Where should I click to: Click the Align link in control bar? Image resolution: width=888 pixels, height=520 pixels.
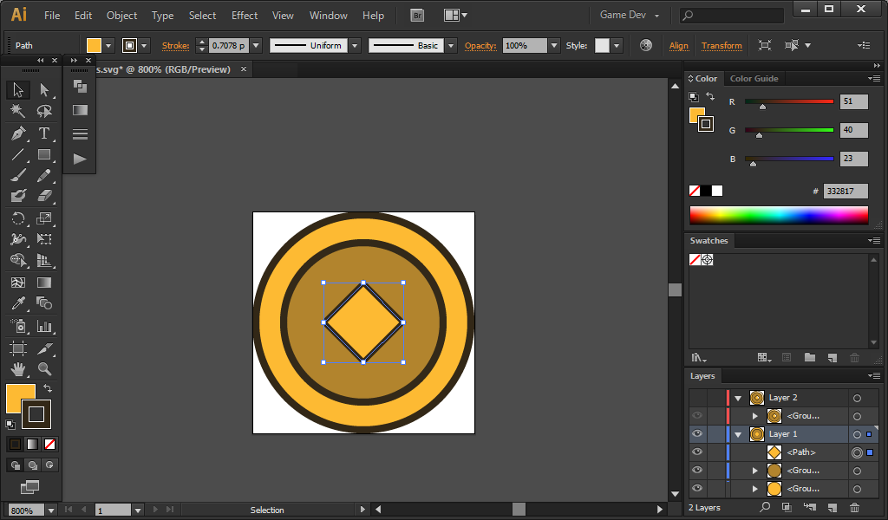(679, 45)
